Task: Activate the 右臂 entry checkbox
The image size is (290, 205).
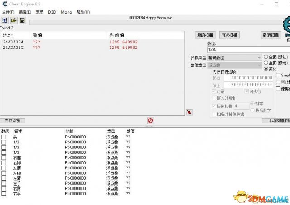Action: coord(4,189)
